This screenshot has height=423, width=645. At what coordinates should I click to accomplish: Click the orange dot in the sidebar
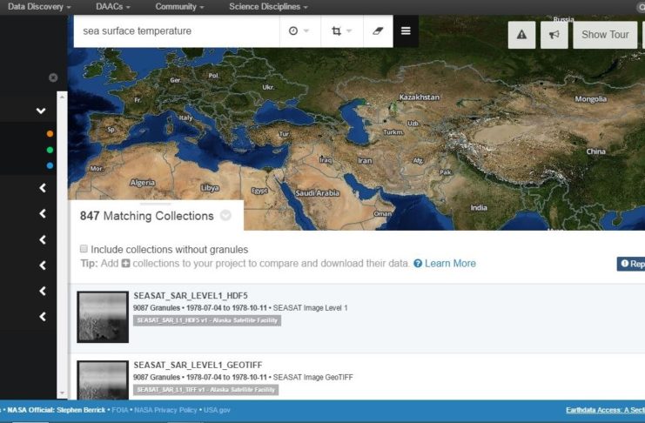50,134
